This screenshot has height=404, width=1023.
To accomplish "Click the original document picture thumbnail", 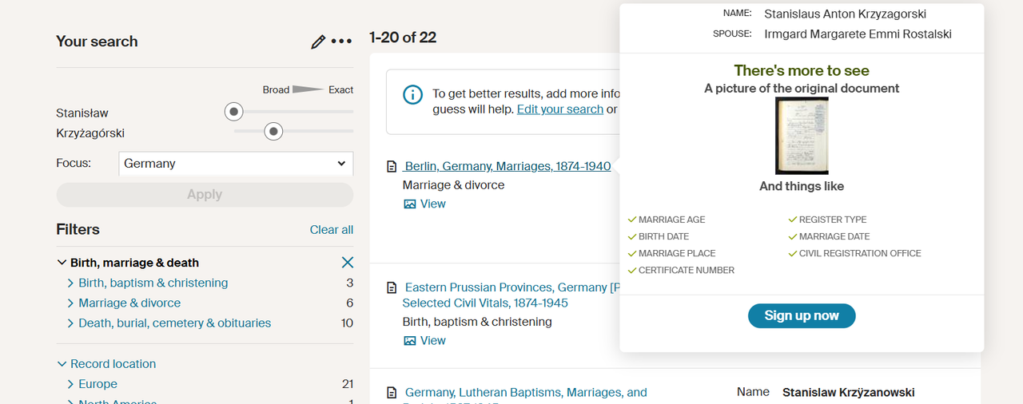I will 802,136.
